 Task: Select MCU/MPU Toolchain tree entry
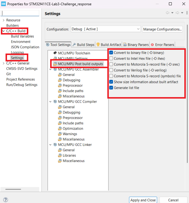[74, 53]
